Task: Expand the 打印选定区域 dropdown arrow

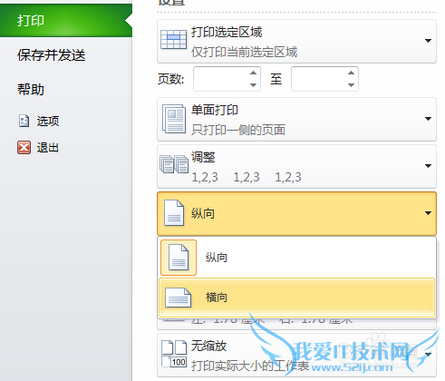Action: (428, 41)
